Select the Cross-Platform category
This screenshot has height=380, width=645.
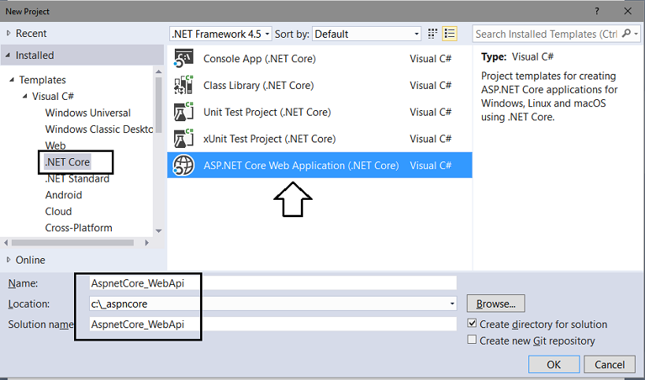[79, 227]
